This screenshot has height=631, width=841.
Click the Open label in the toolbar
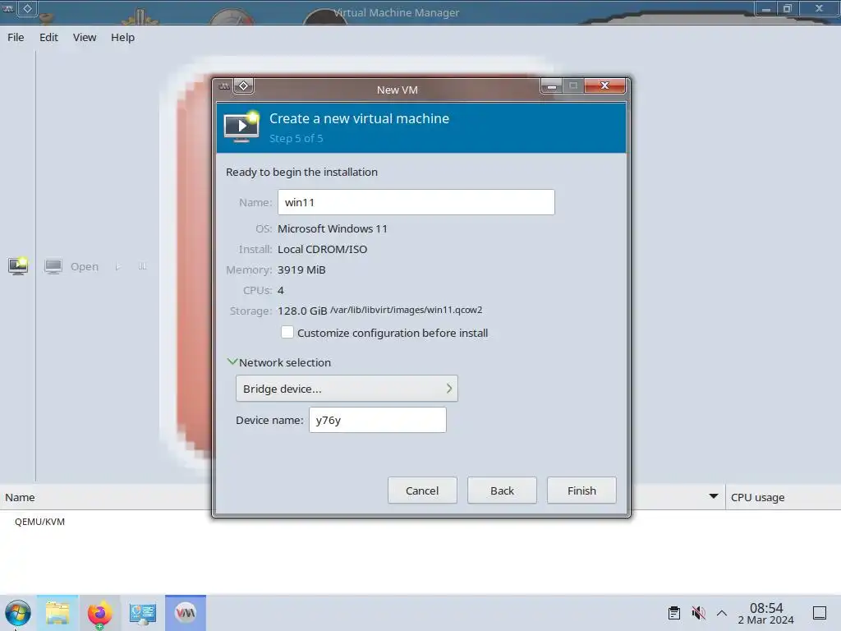85,267
